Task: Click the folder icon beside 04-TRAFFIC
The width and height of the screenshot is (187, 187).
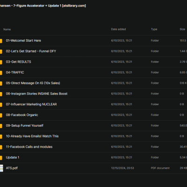Action: coord(1,73)
